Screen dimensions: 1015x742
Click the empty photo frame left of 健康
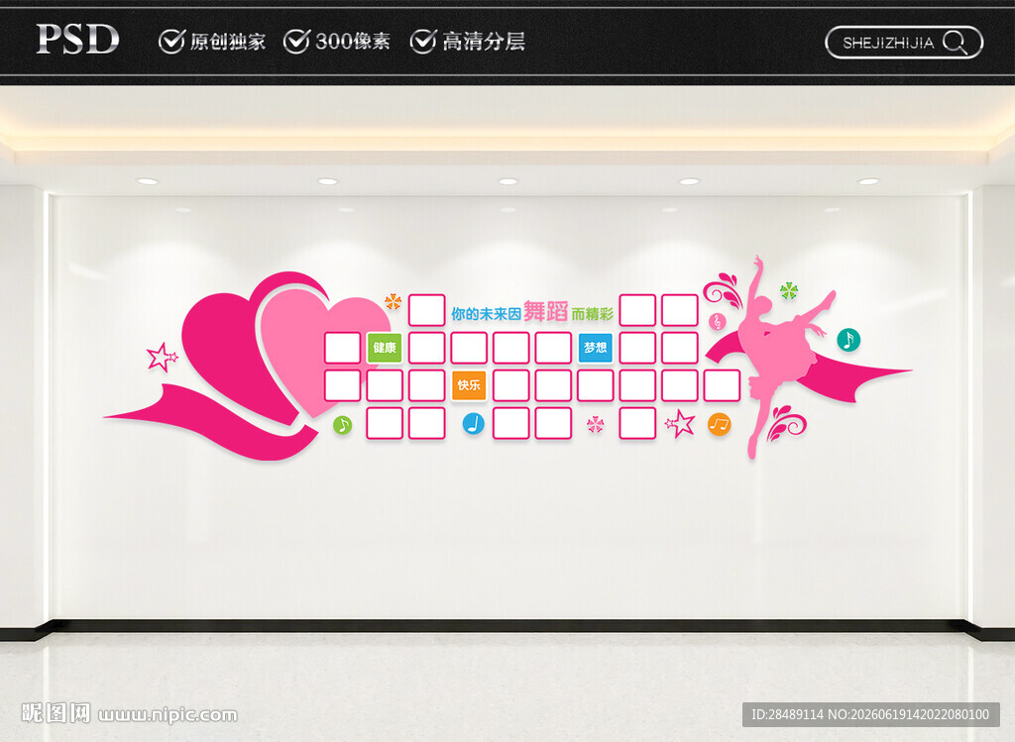point(342,348)
